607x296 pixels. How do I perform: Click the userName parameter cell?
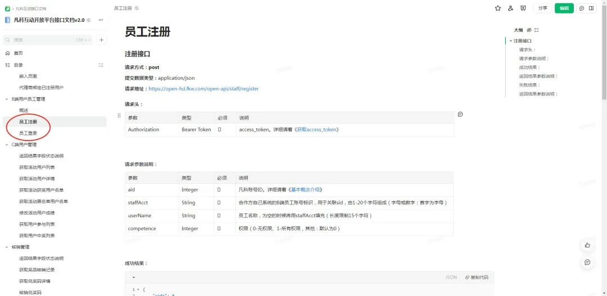pos(152,216)
